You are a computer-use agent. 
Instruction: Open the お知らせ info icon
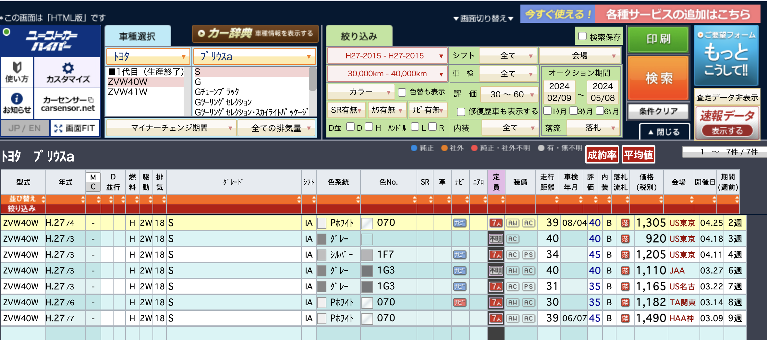click(17, 103)
